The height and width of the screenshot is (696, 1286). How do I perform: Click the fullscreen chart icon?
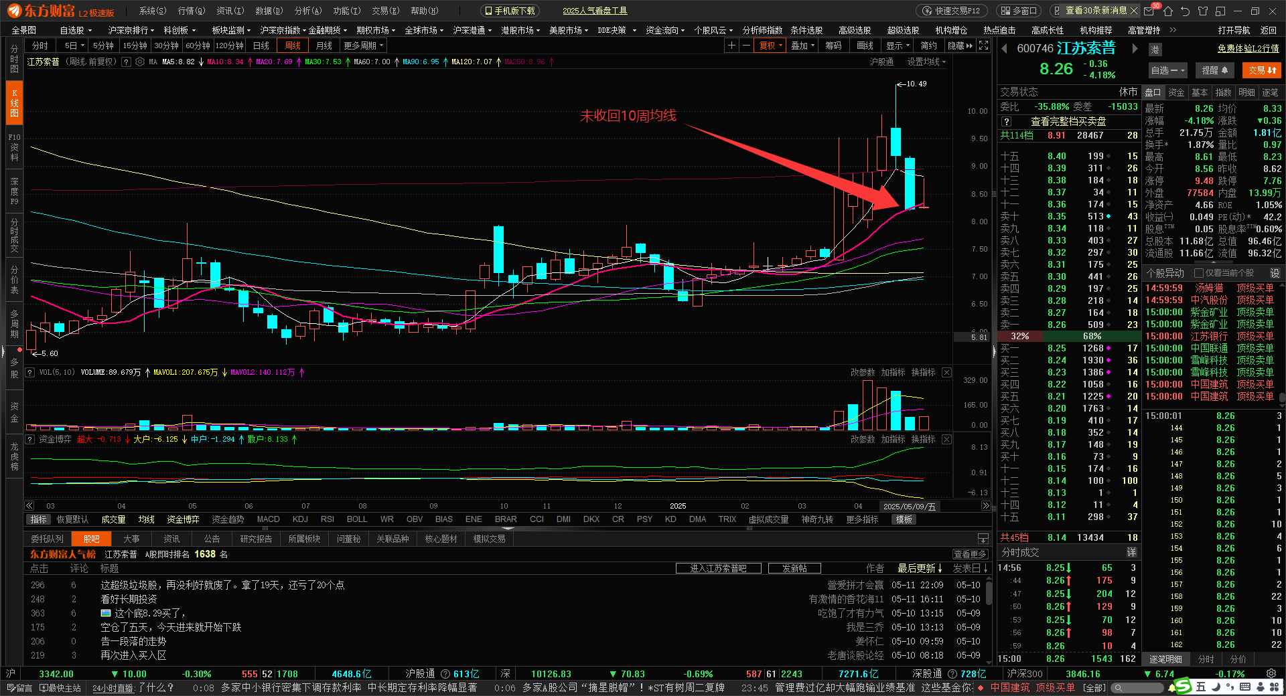[983, 46]
